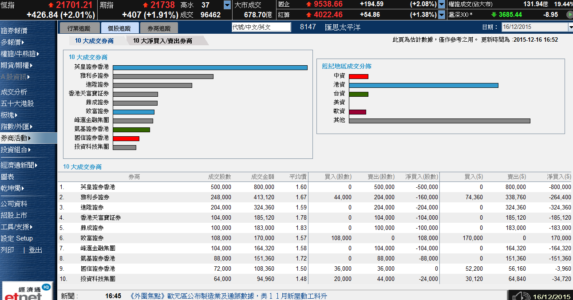Click the blue 港資 region bar
This screenshot has height=300, width=573.
pos(424,85)
